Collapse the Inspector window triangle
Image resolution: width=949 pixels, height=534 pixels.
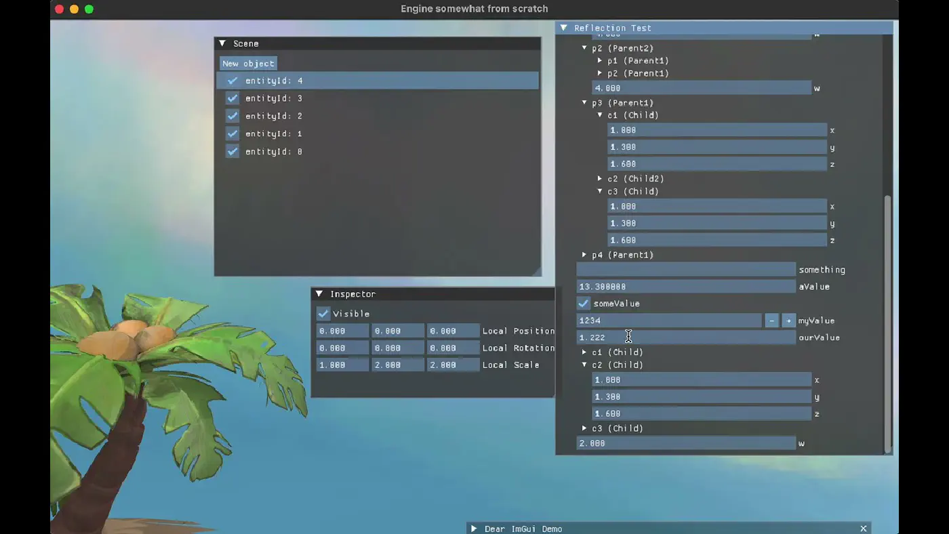click(x=319, y=294)
